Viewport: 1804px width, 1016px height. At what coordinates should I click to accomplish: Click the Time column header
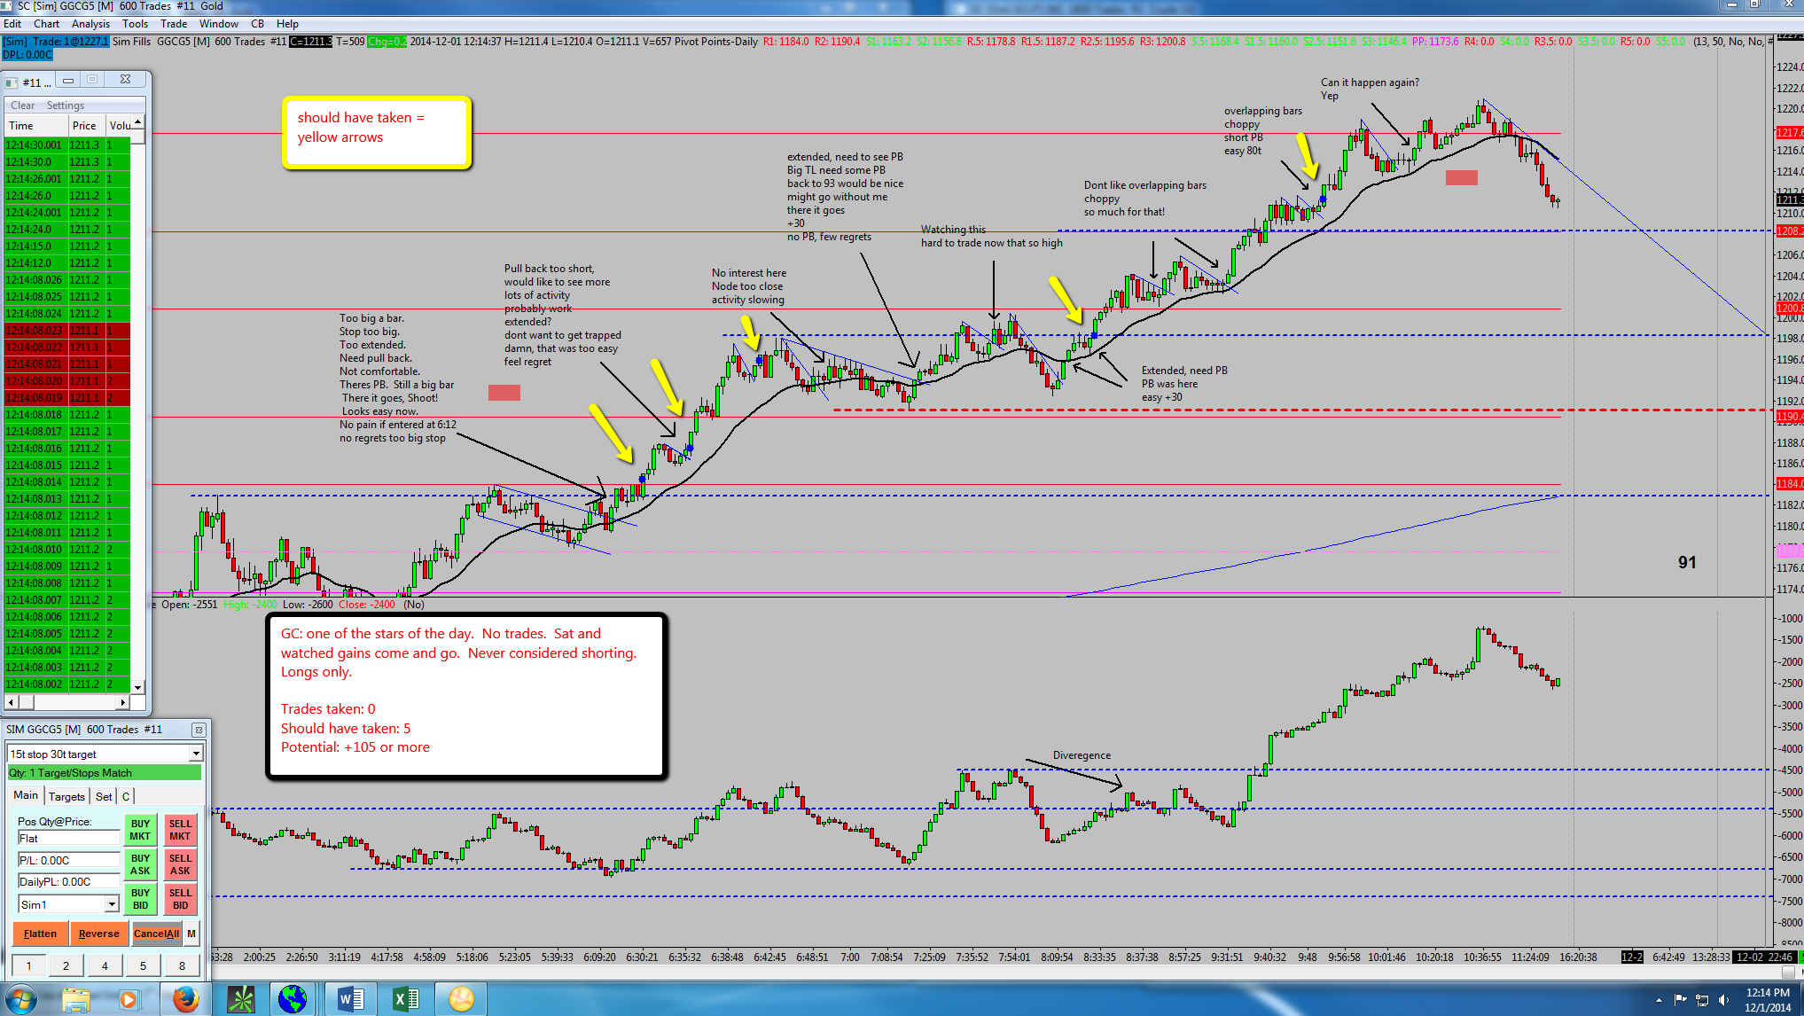(35, 126)
